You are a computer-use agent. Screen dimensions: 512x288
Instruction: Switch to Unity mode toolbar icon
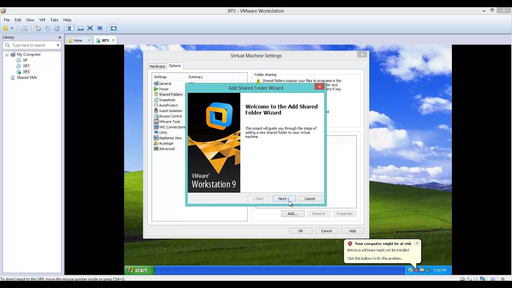click(x=100, y=28)
